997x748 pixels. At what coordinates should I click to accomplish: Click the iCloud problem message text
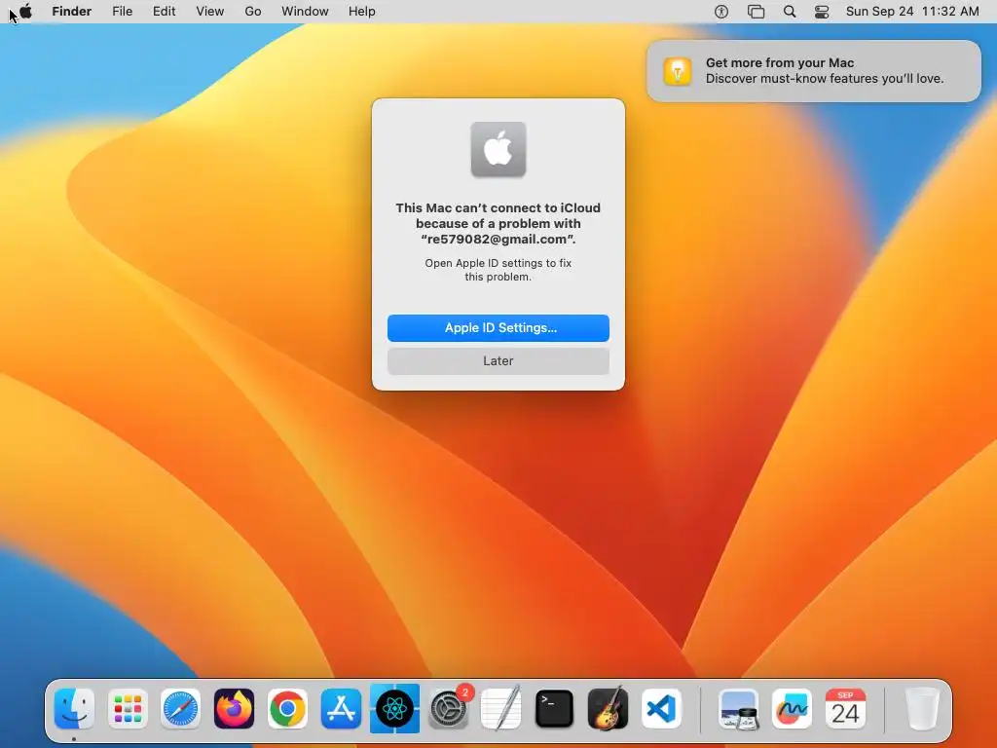click(498, 223)
